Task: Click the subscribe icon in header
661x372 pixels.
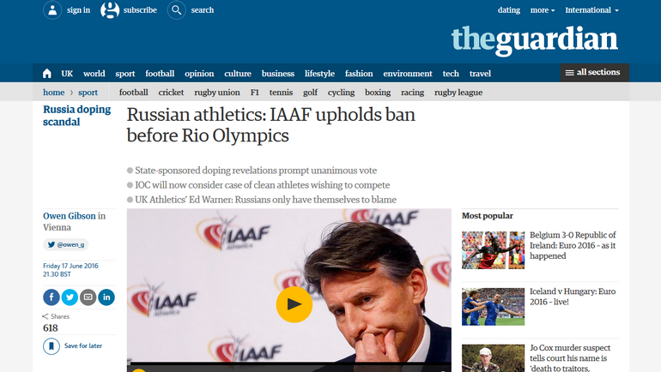Action: point(110,10)
